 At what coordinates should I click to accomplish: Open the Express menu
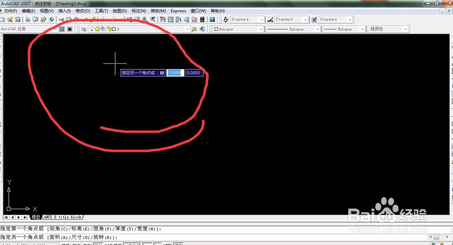pos(178,11)
